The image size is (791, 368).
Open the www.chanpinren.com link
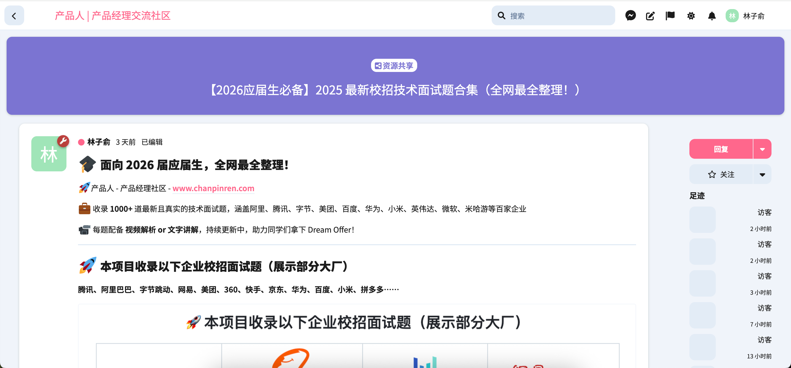click(213, 188)
